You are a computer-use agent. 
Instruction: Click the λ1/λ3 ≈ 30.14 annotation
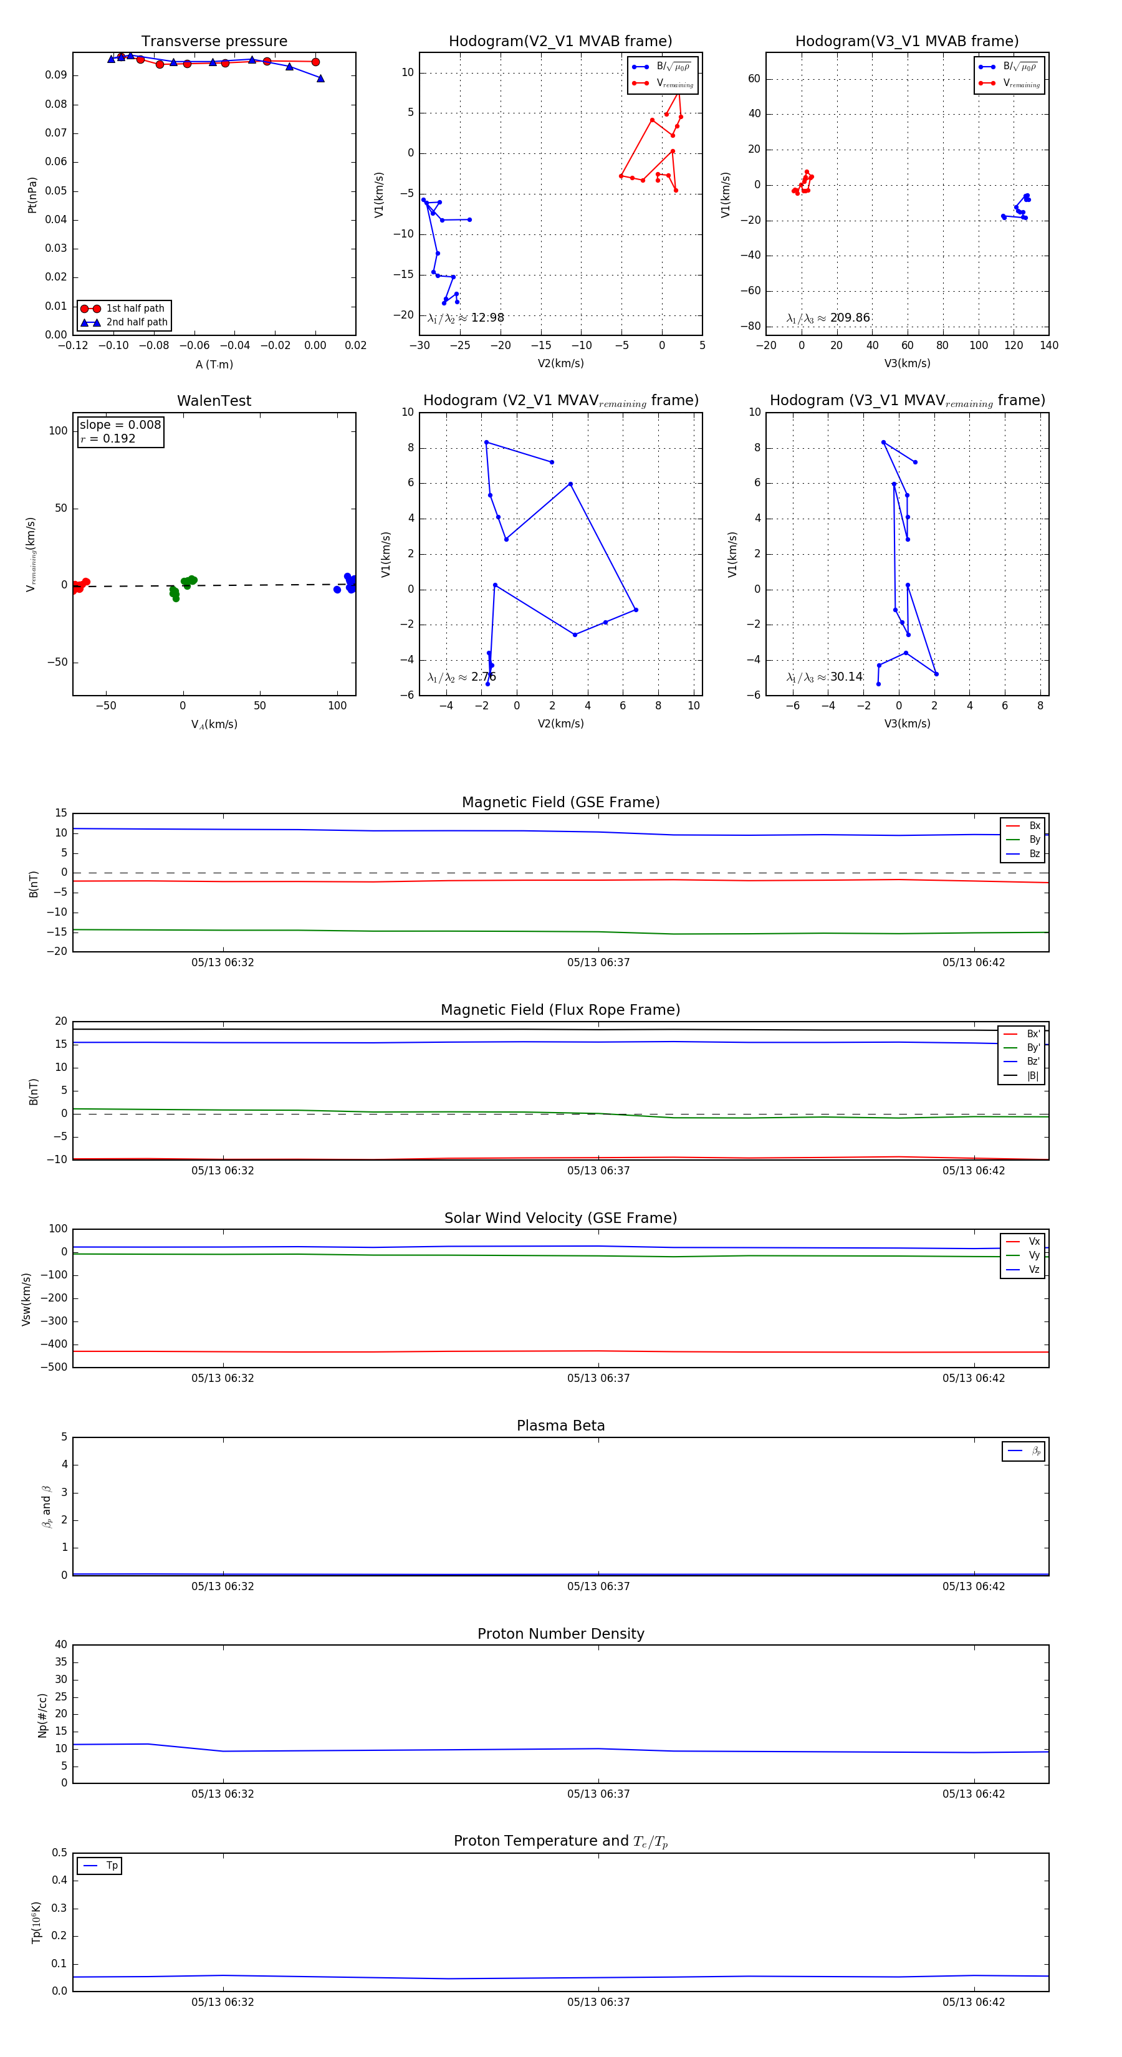pos(824,677)
